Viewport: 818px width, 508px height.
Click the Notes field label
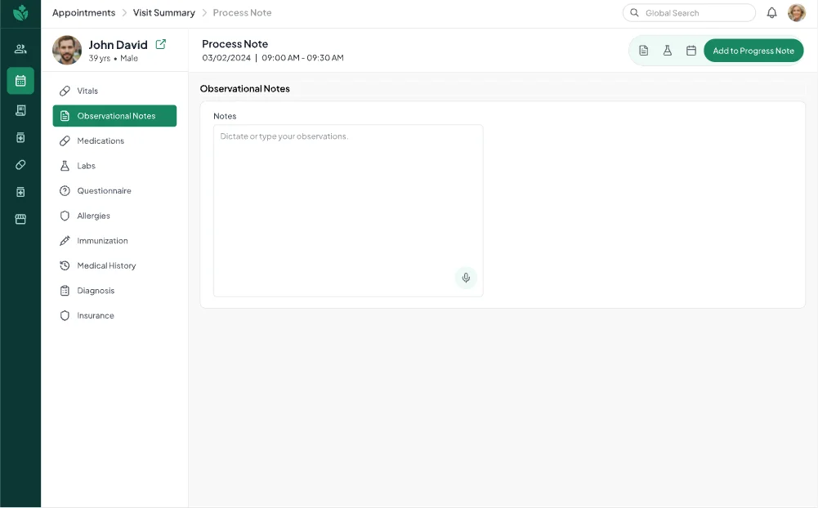coord(225,116)
